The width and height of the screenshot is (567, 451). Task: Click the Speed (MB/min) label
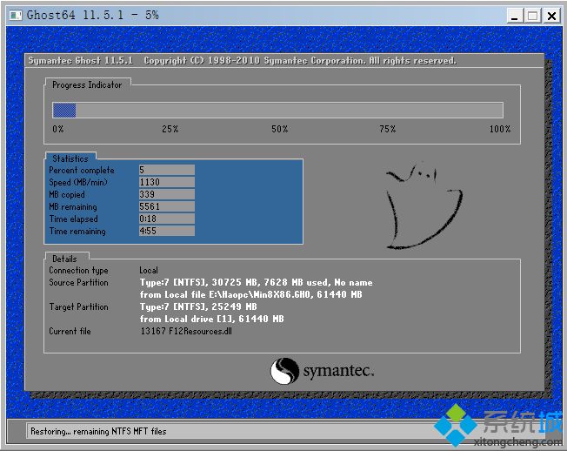click(78, 182)
